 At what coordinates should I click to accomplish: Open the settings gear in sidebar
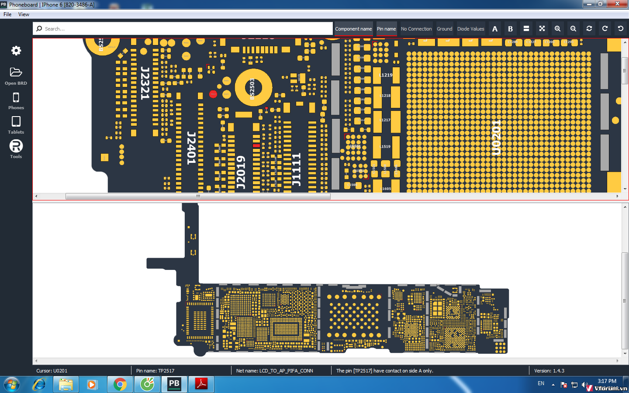(x=16, y=51)
